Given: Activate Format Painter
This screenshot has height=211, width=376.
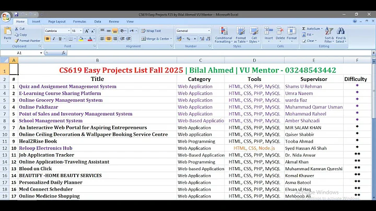Looking at the screenshot, I should pos(28,41).
